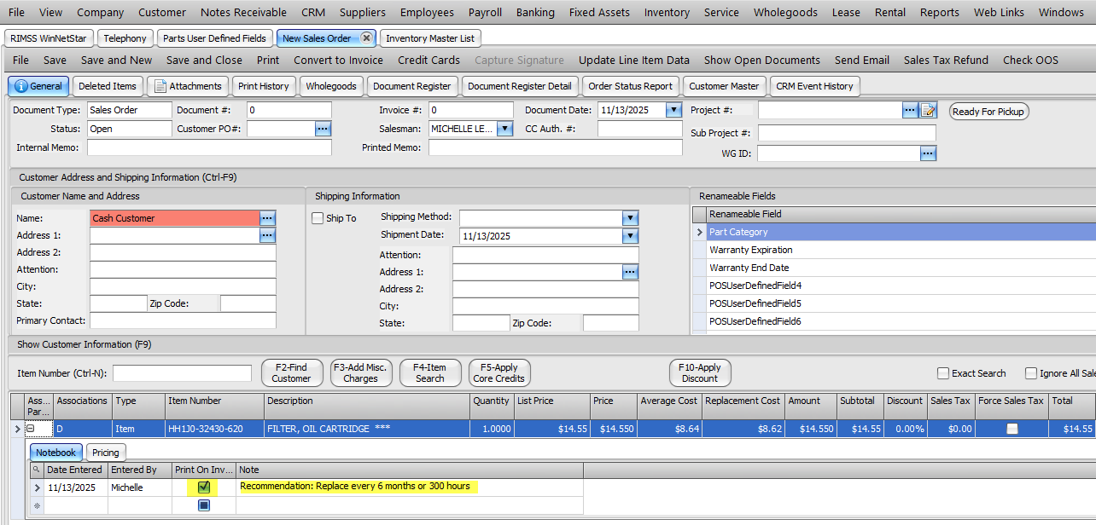
Task: Click the search icon in Notebook grid header
Action: tap(36, 470)
